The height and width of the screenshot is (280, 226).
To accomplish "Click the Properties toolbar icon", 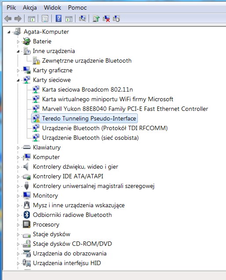I will [x=45, y=18].
